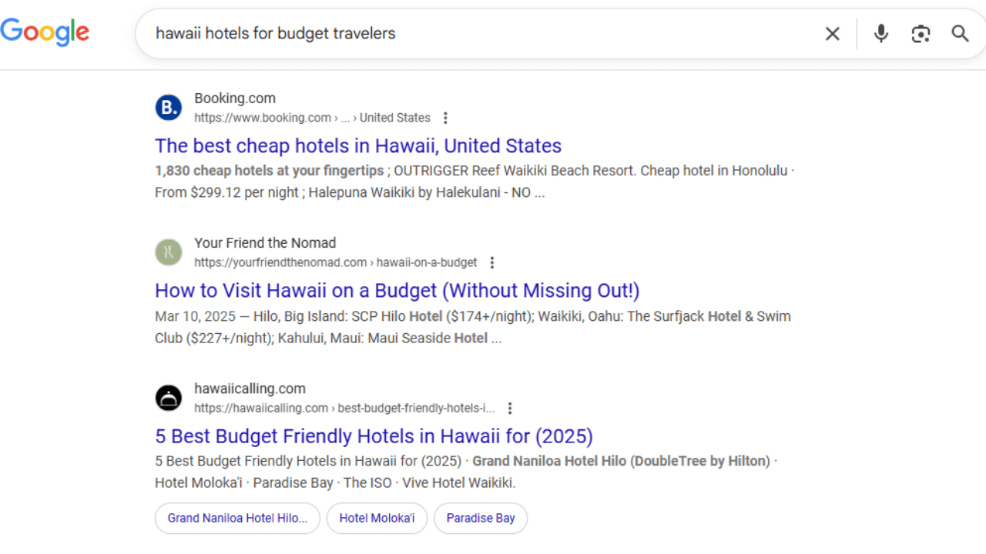Open the Visit Hawaii on a Budget article
Screen dimensions: 986x554
397,290
